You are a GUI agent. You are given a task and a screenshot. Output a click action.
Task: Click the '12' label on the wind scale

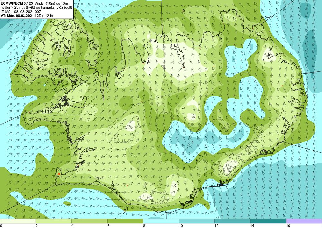(216, 226)
